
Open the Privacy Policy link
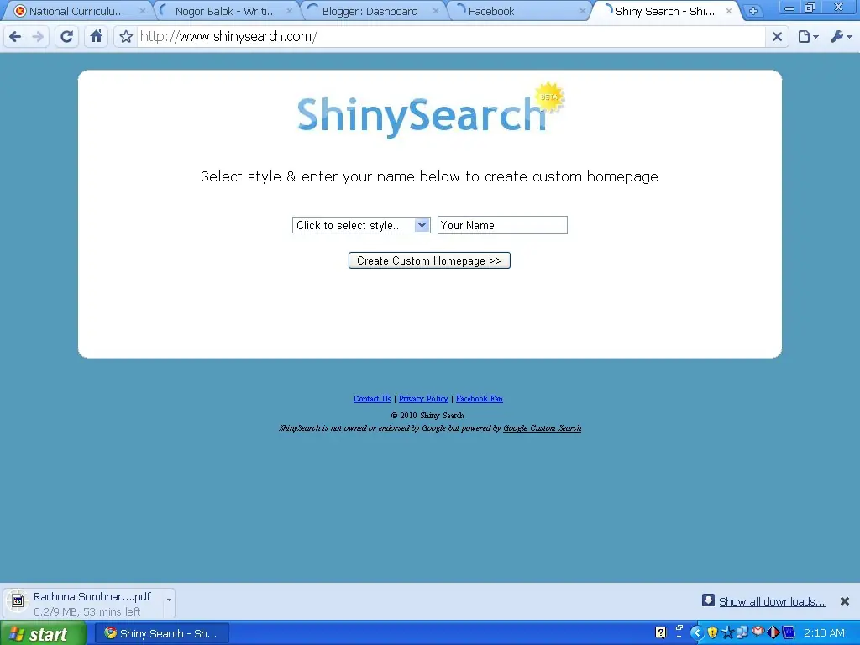(423, 399)
